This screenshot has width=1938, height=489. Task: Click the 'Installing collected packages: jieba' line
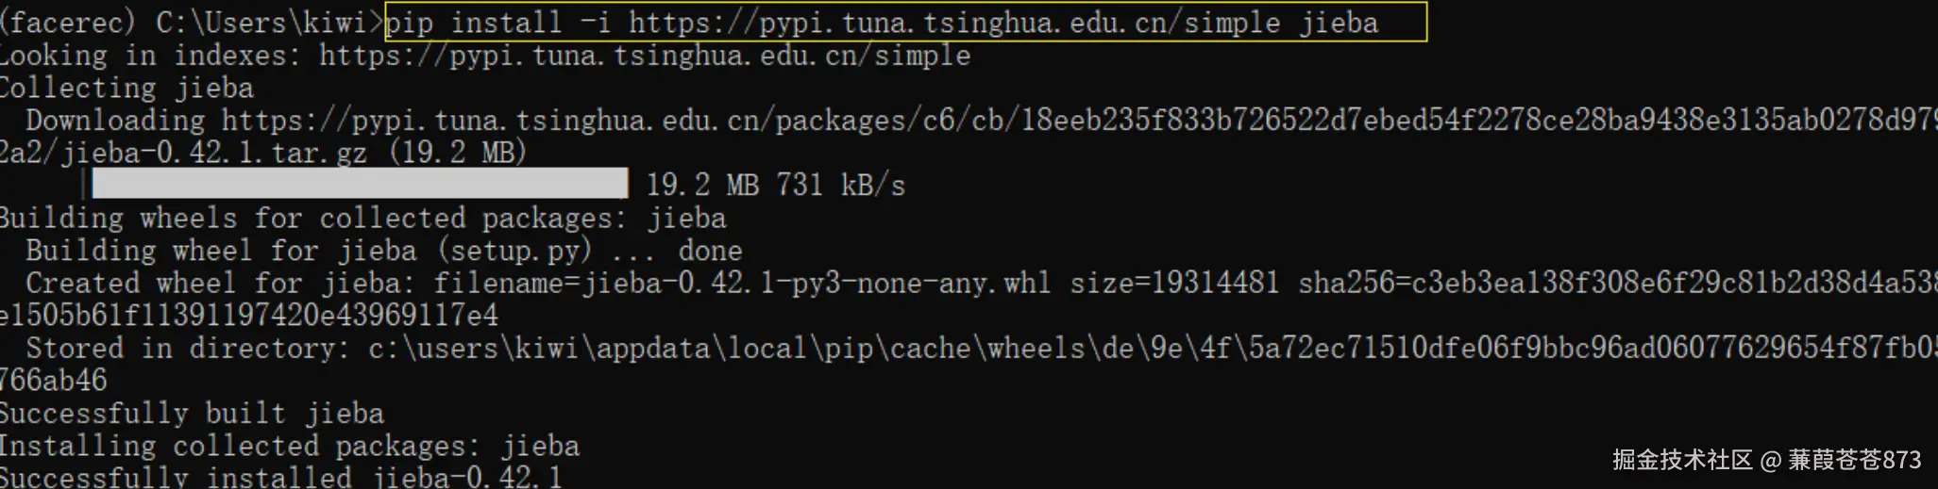point(289,446)
